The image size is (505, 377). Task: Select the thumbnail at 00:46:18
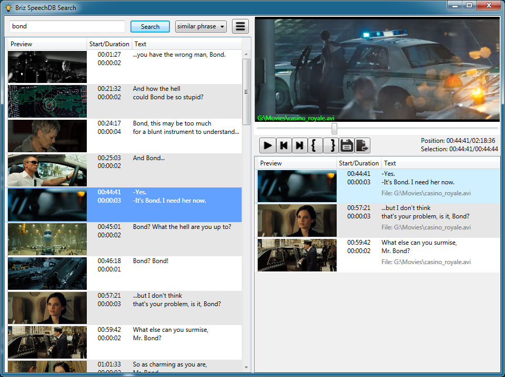coord(47,274)
